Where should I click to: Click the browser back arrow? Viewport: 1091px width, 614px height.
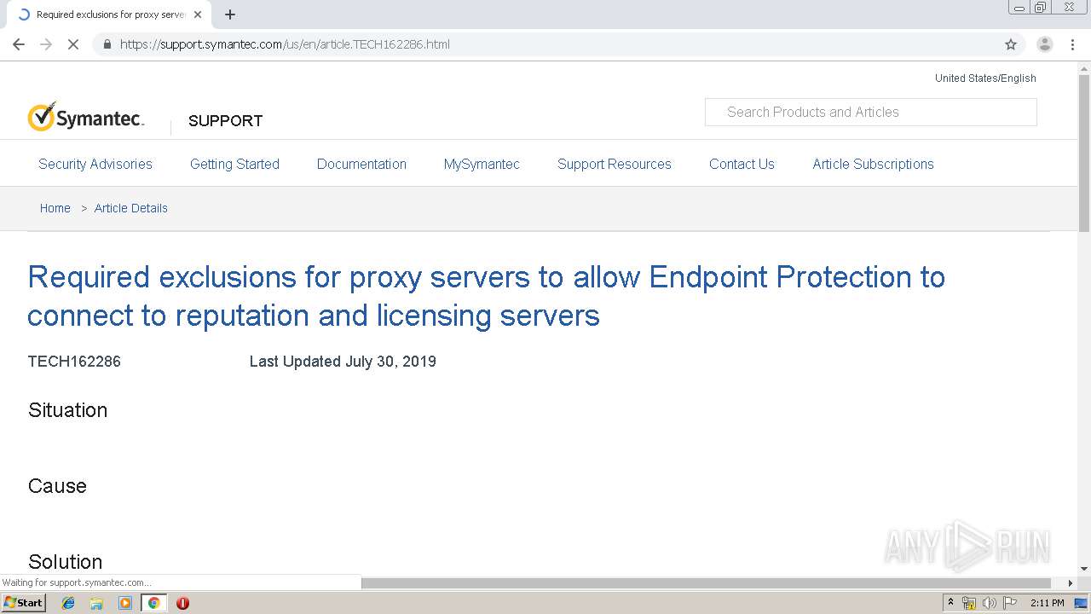click(19, 44)
